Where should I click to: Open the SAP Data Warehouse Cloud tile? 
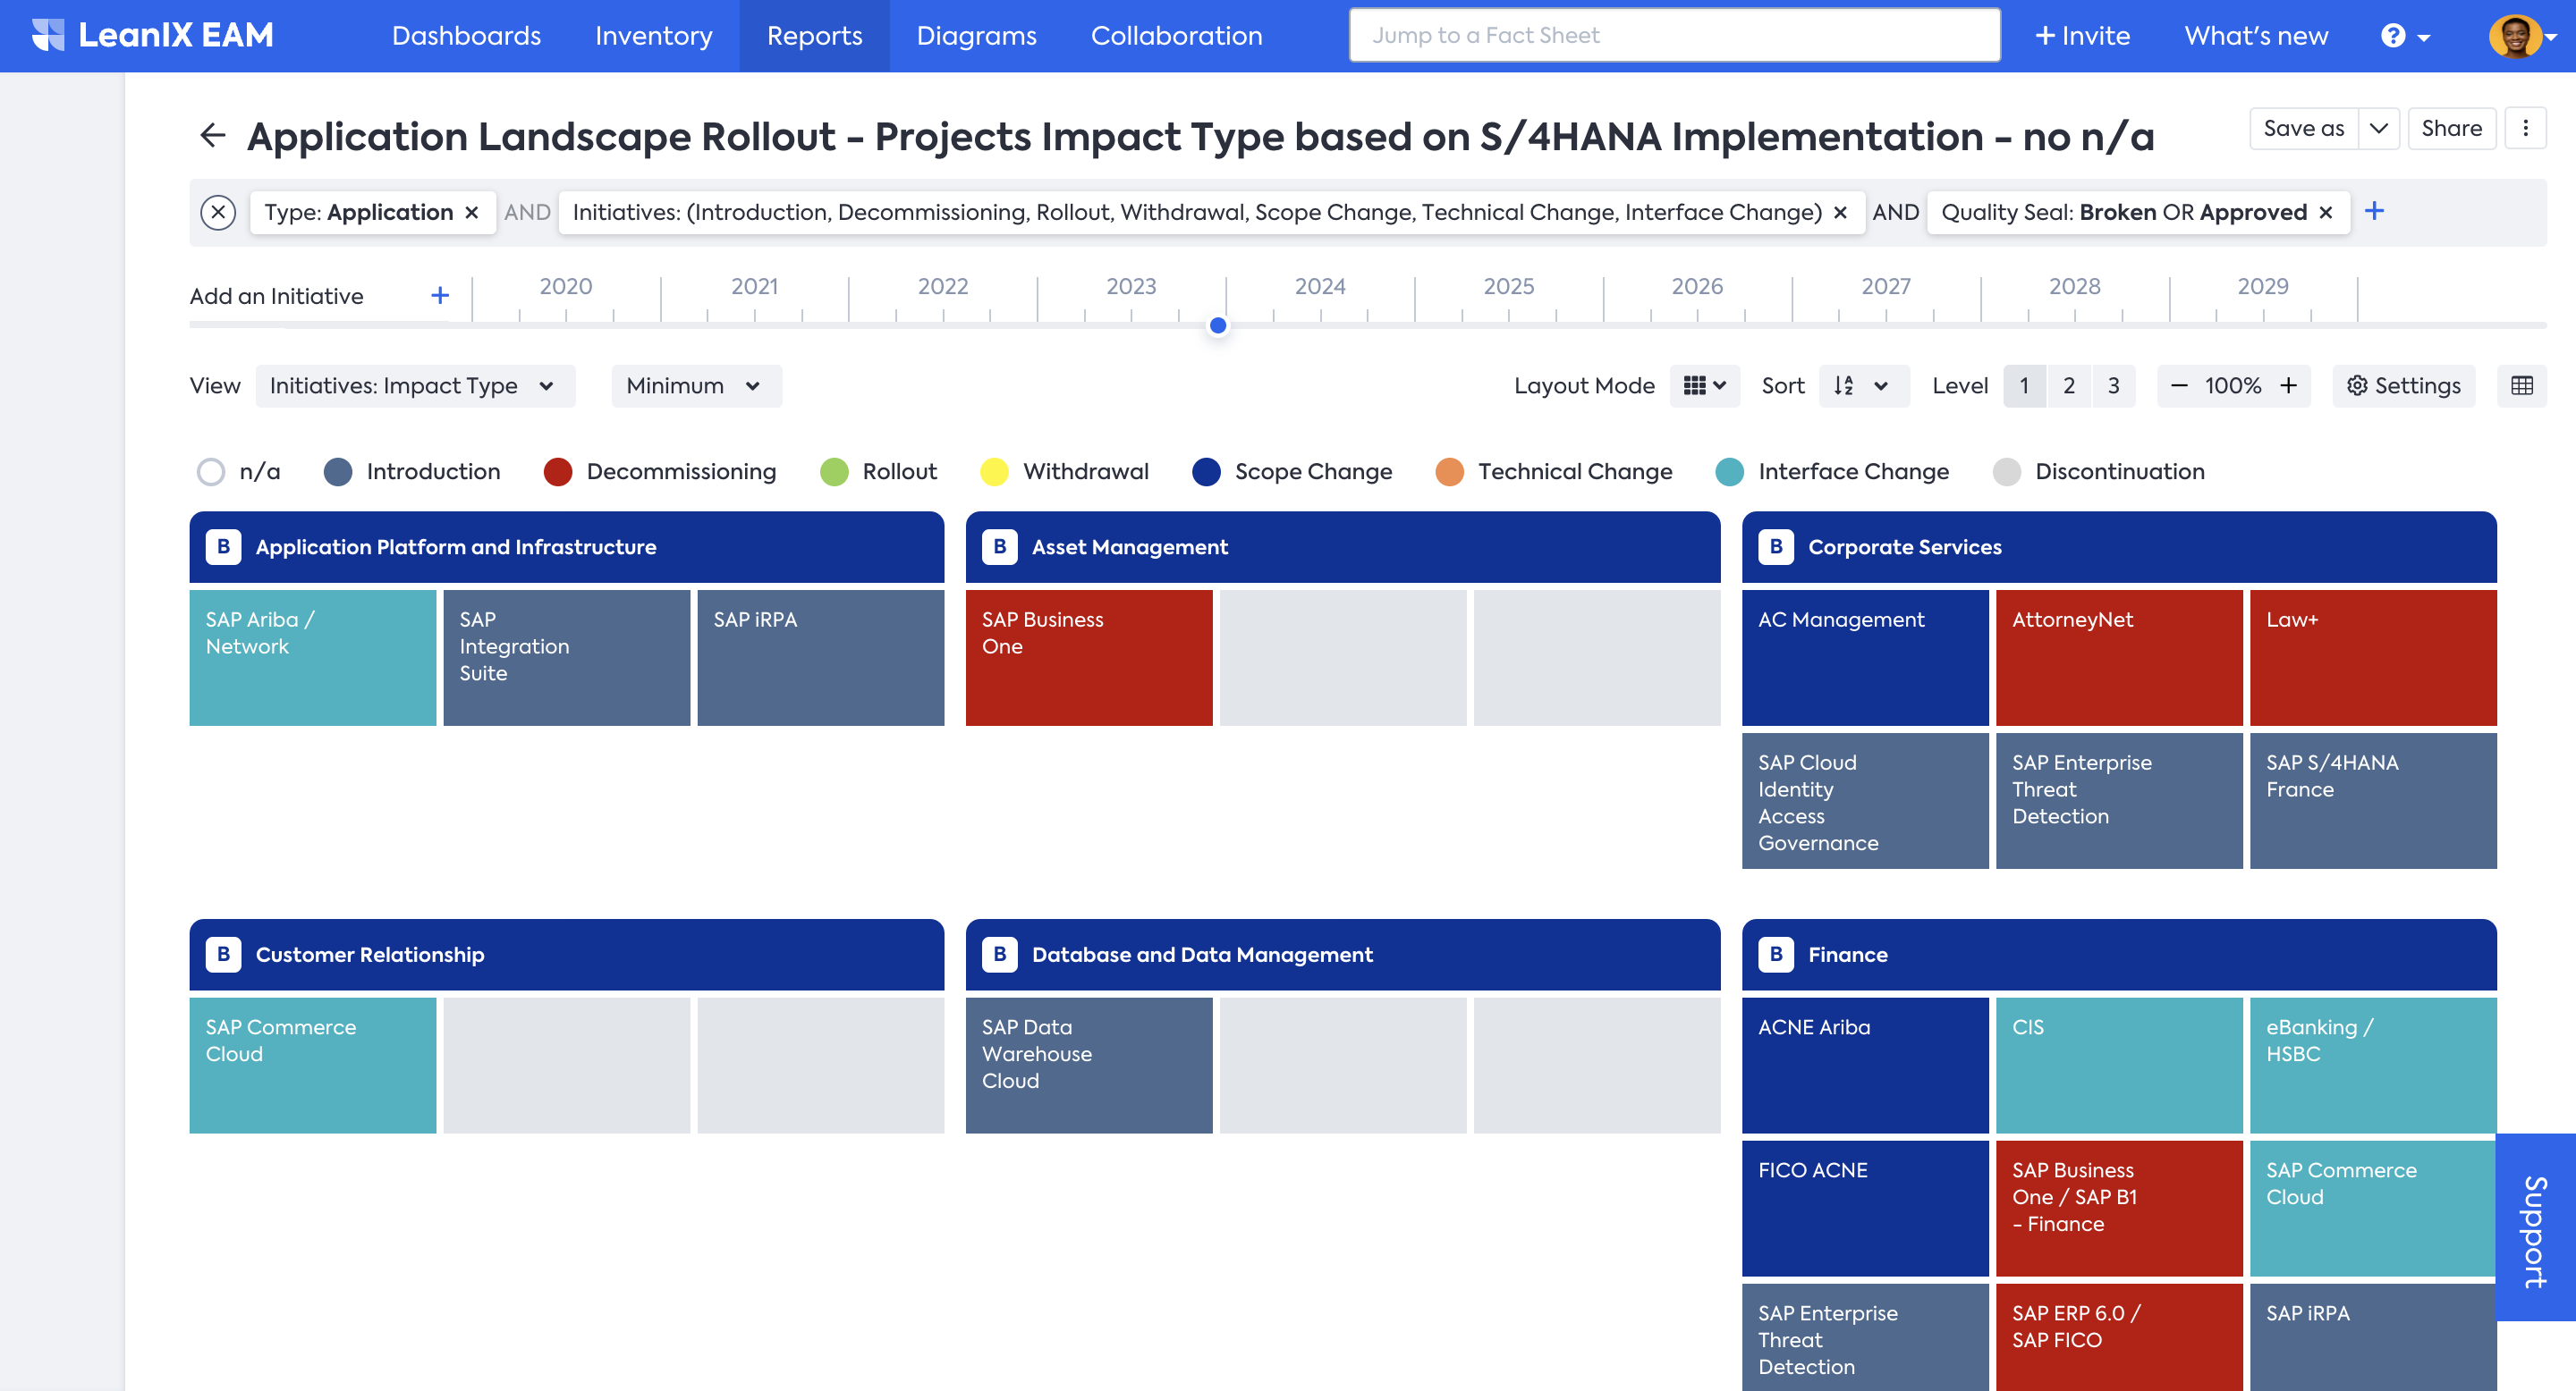point(1089,1066)
